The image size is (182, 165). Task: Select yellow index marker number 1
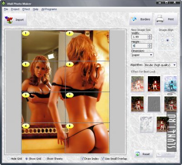coord(26,33)
